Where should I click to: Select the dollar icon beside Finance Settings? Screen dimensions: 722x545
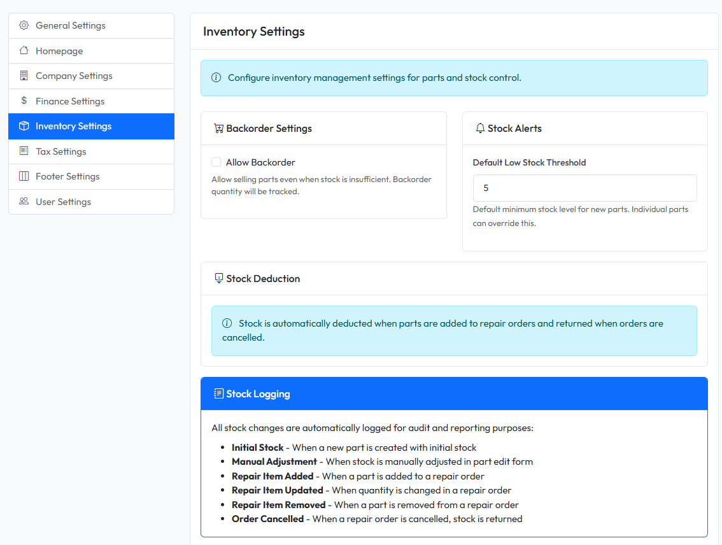(x=24, y=101)
